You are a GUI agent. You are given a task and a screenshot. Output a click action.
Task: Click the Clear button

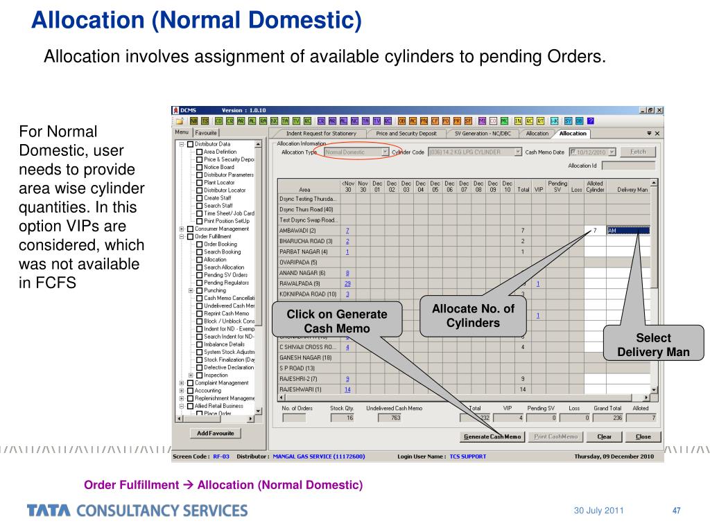[604, 436]
